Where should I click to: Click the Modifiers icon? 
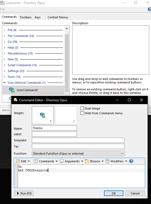[107, 161]
